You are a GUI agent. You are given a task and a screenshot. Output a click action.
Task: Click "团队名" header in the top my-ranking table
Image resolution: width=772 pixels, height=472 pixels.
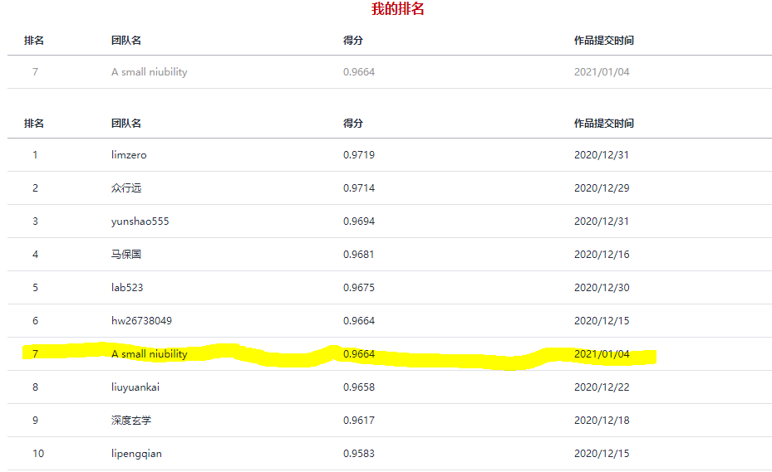pyautogui.click(x=126, y=41)
